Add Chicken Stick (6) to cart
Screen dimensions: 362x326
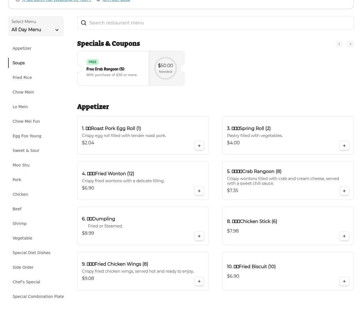point(344,236)
